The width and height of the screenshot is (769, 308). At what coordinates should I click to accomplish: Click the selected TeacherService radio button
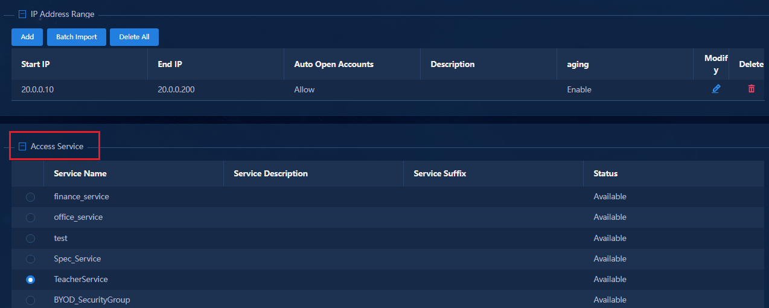click(x=30, y=280)
